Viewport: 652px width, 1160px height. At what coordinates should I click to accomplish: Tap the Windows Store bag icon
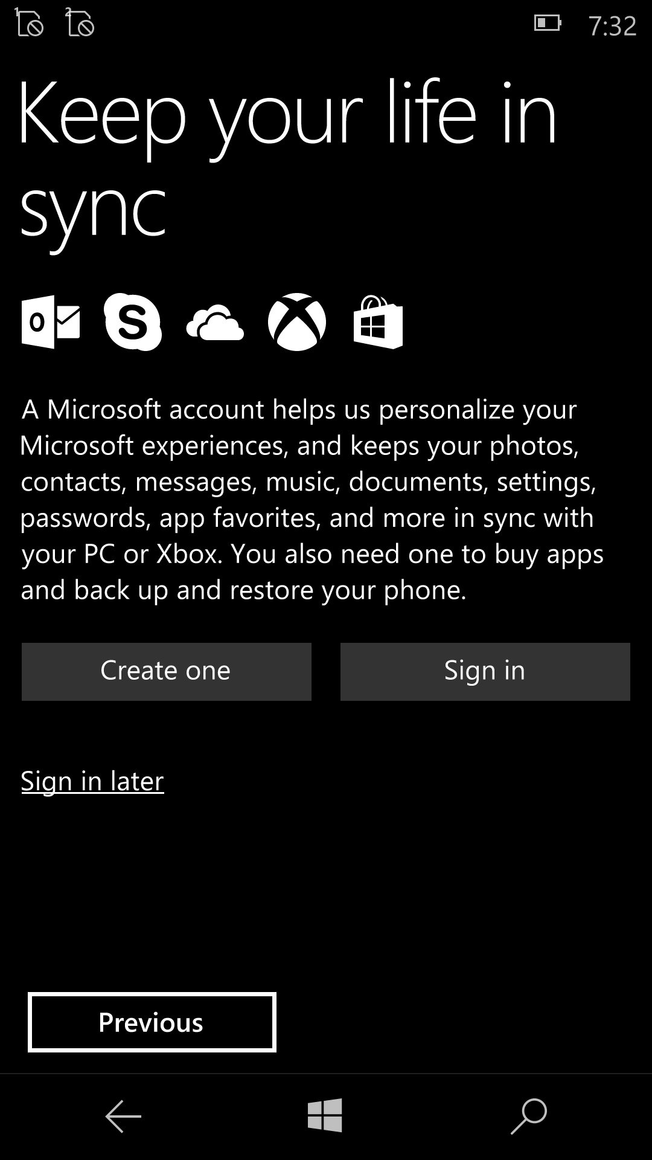pos(378,322)
